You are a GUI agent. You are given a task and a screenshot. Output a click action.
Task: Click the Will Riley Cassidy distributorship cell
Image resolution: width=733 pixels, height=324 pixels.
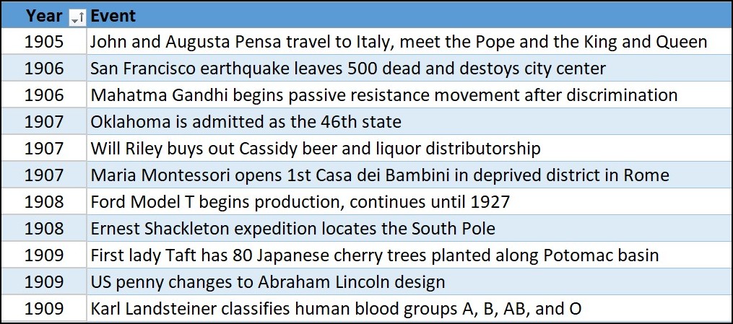coord(315,149)
